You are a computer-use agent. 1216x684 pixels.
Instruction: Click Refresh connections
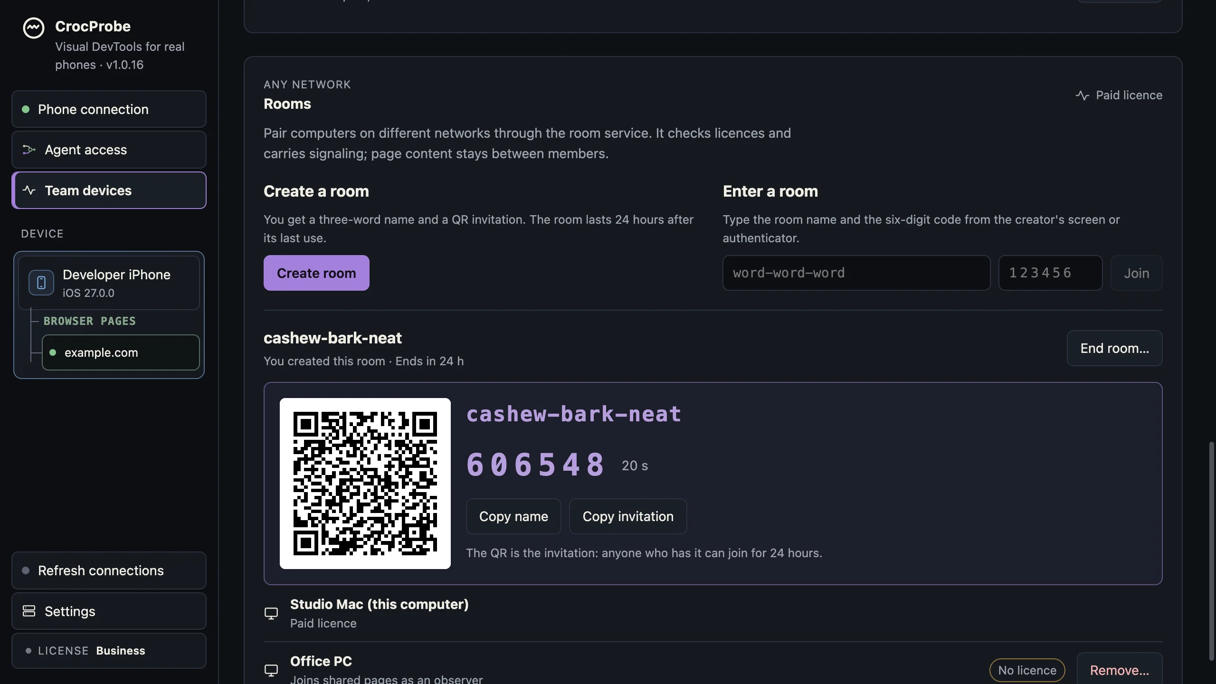coord(109,570)
